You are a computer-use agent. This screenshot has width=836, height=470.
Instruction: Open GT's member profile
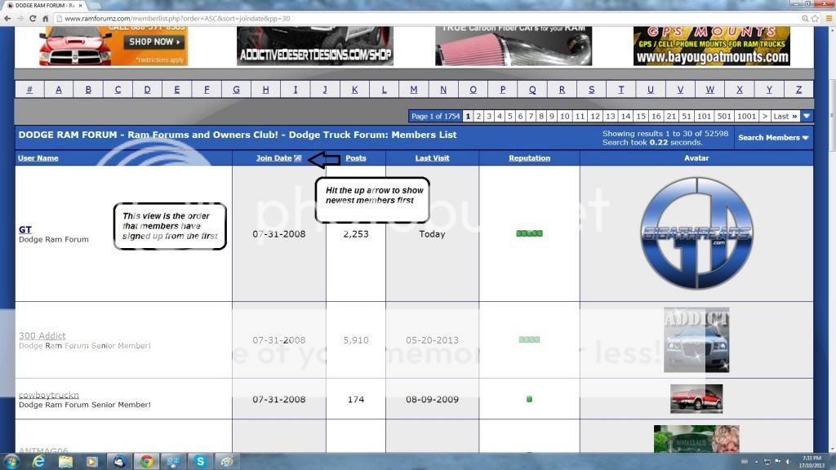(x=25, y=229)
